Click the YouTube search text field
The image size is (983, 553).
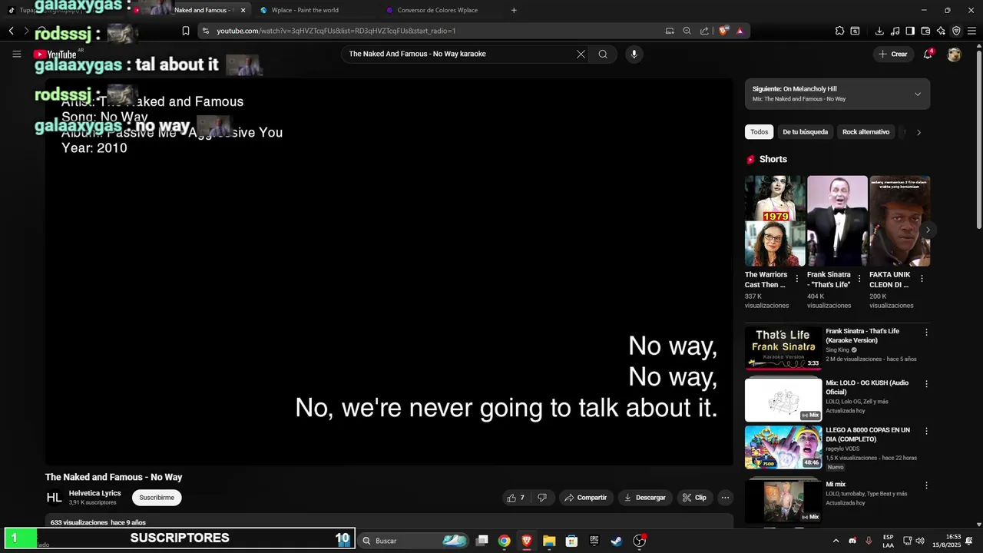(x=459, y=54)
